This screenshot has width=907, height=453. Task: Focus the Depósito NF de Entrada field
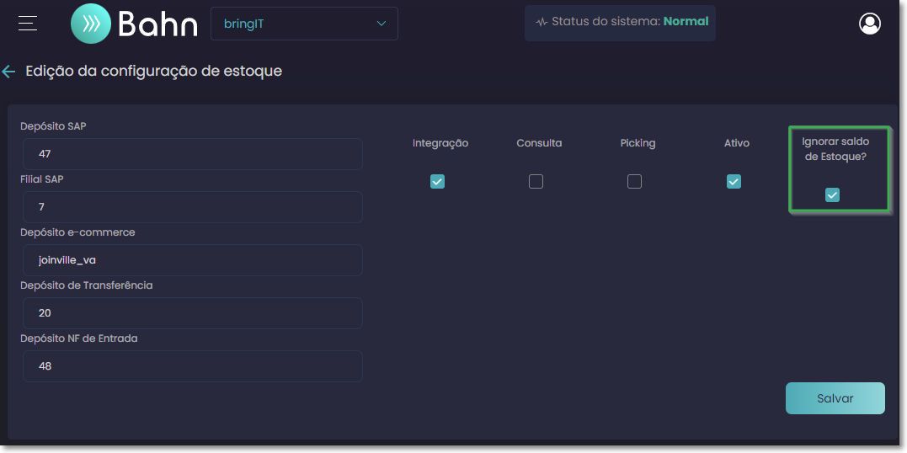(193, 366)
